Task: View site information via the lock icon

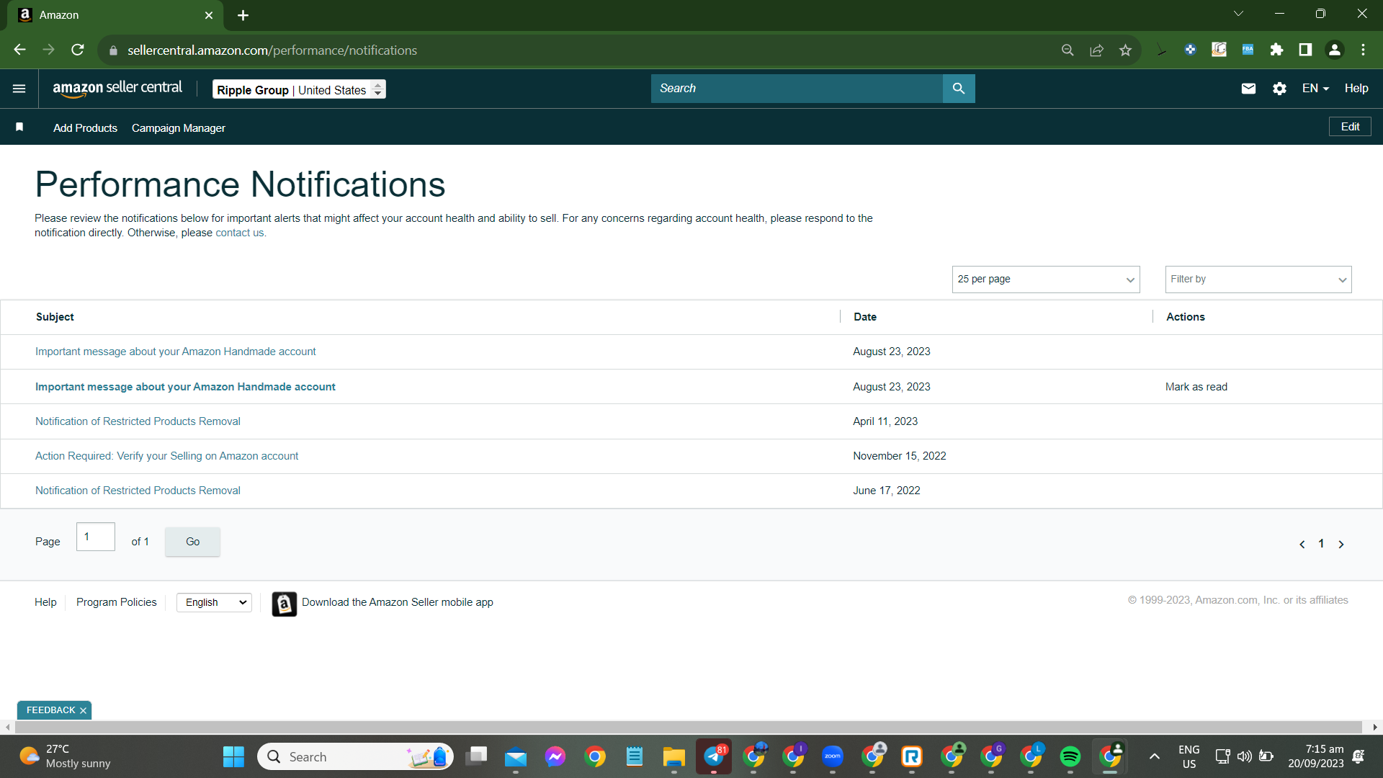Action: click(x=113, y=50)
